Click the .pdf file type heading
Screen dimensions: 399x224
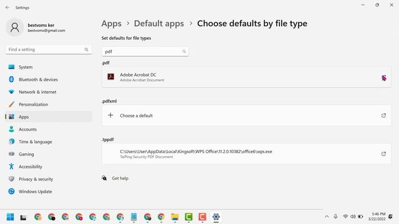tap(105, 63)
